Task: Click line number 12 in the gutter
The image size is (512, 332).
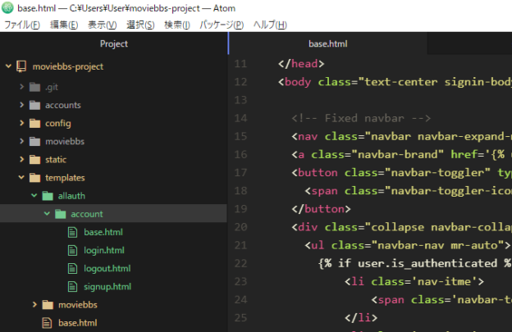Action: click(x=240, y=81)
